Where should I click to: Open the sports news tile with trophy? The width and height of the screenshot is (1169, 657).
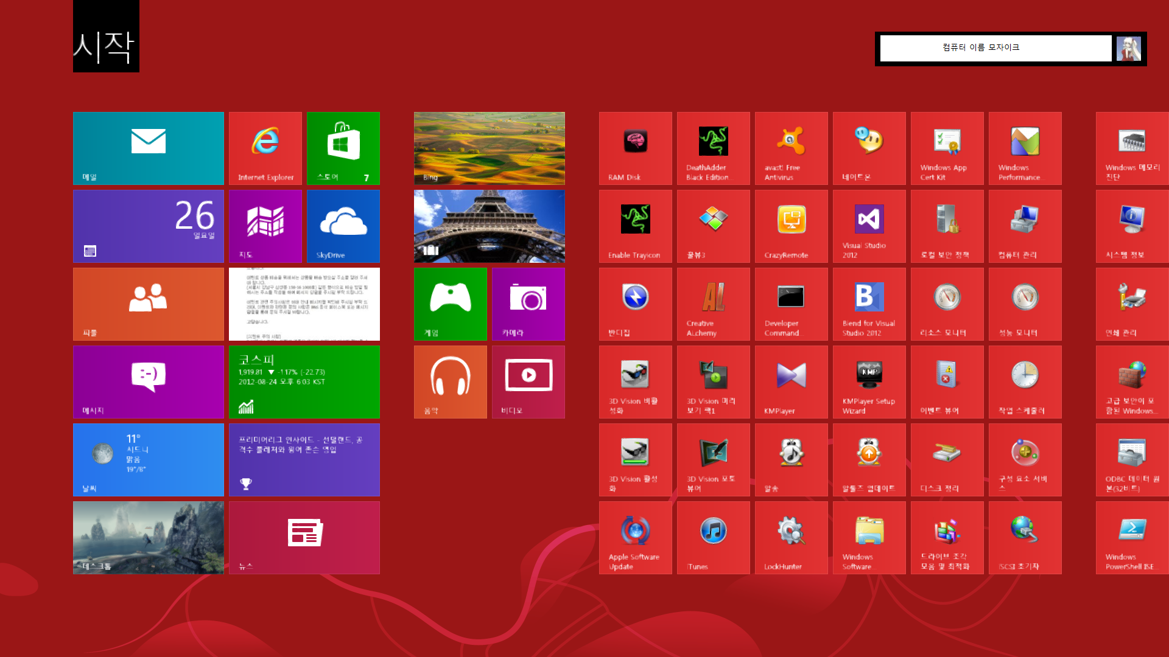coord(304,460)
